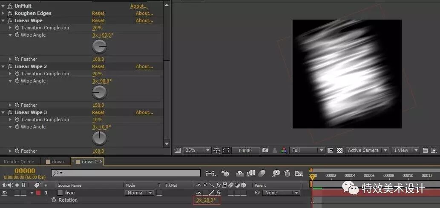Click Reset for Linear Wipe 3
The image size is (440, 208).
[98, 112]
